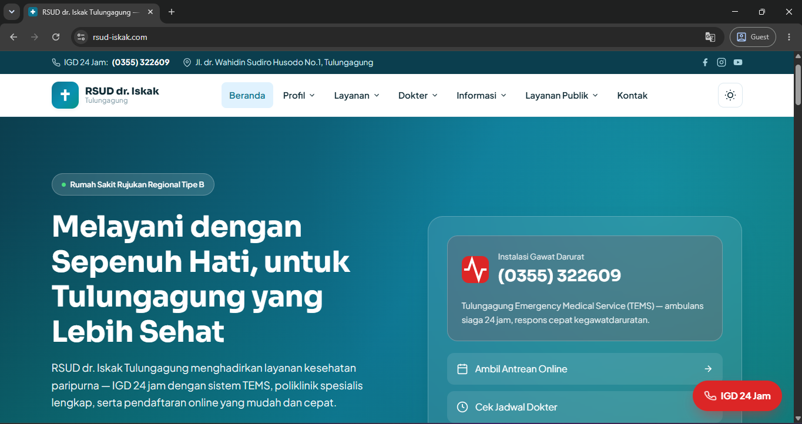Viewport: 802px width, 424px height.
Task: Expand the Layanan dropdown menu
Action: tap(357, 95)
